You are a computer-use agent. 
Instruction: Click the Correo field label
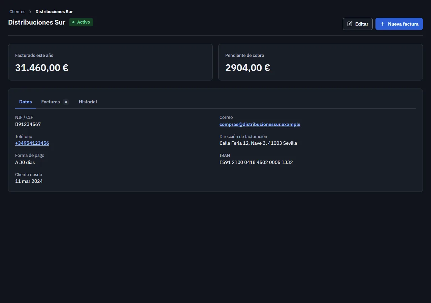point(226,117)
